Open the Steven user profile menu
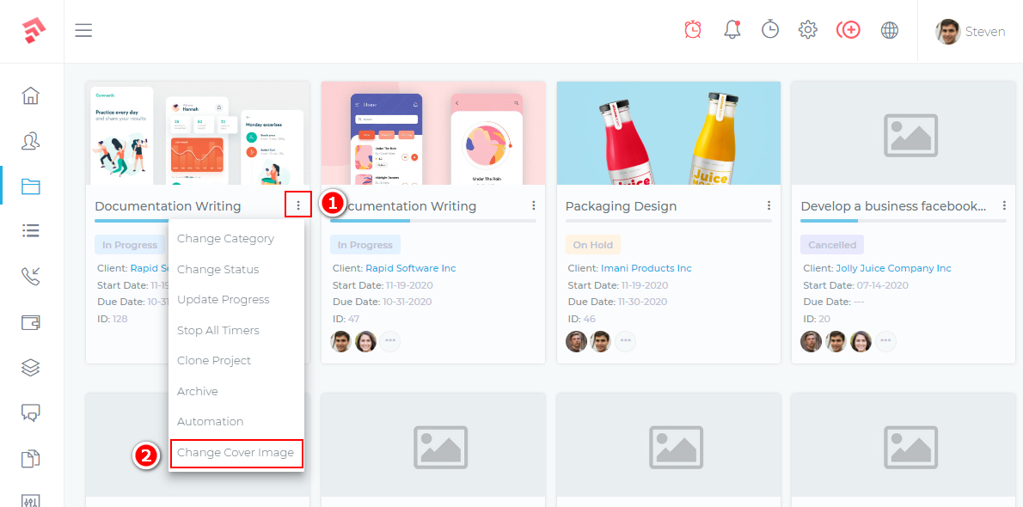The height and width of the screenshot is (507, 1023). click(971, 32)
